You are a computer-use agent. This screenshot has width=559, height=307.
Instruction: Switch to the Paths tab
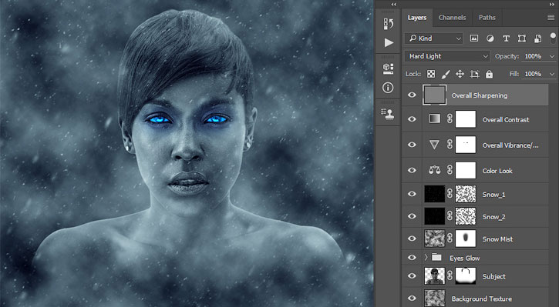coord(487,18)
